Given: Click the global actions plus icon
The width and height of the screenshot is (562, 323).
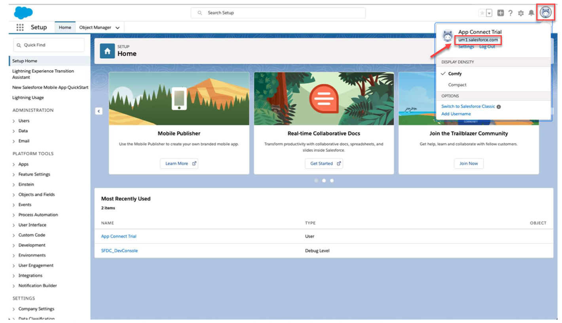Looking at the screenshot, I should click(x=501, y=13).
